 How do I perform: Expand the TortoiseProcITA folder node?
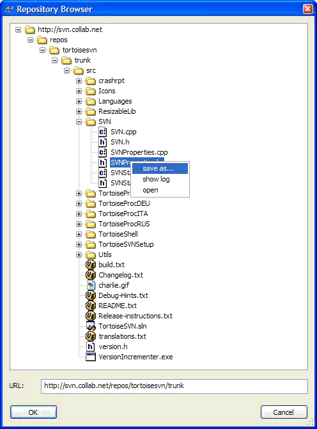coord(79,214)
